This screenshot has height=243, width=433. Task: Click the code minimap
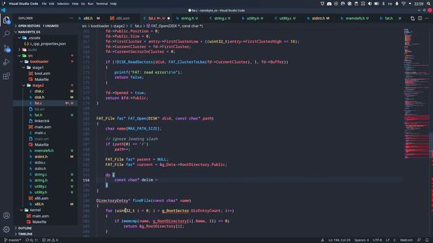point(417,94)
